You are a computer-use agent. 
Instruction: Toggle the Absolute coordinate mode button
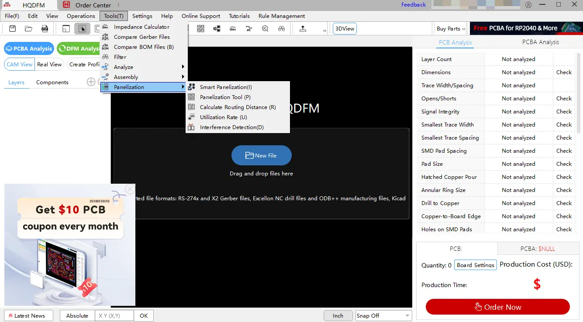pyautogui.click(x=77, y=315)
